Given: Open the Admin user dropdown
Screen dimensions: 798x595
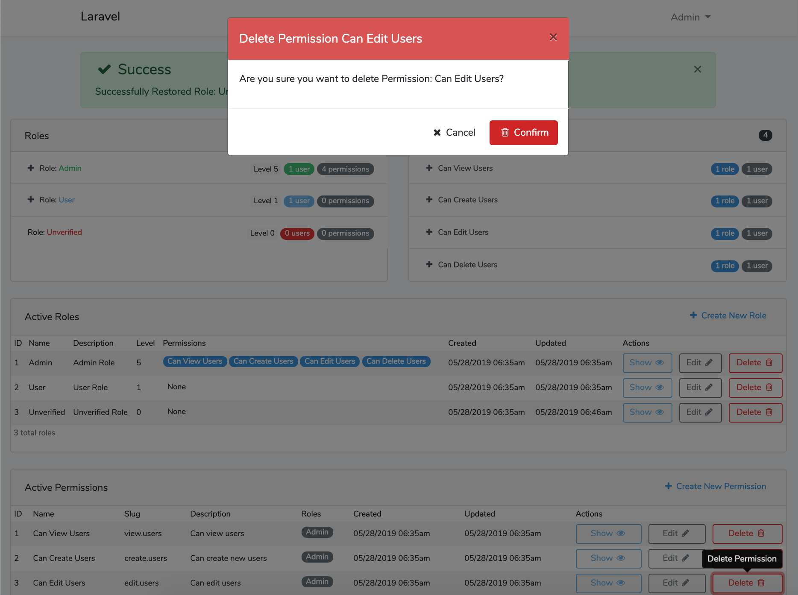Looking at the screenshot, I should pos(690,17).
